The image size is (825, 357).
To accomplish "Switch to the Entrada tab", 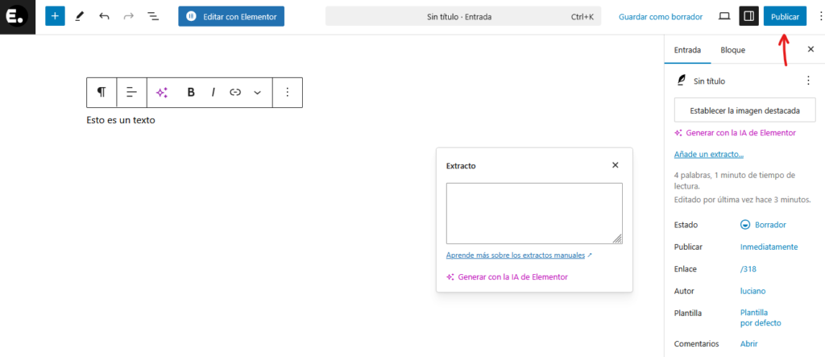I will click(687, 50).
